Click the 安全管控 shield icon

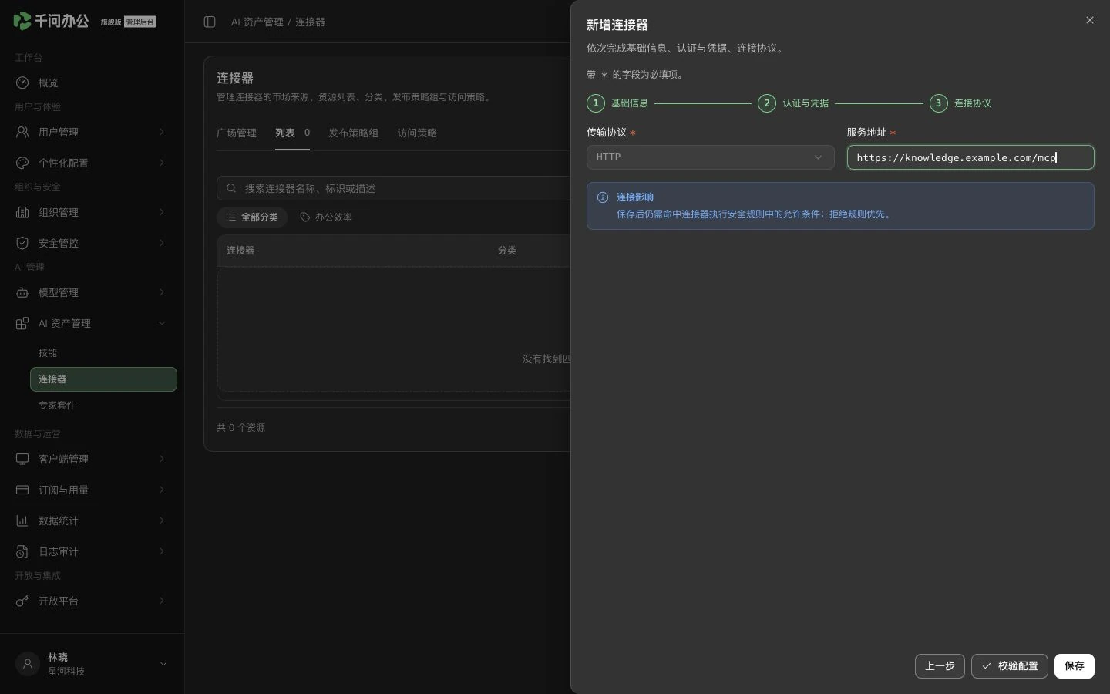pos(22,243)
